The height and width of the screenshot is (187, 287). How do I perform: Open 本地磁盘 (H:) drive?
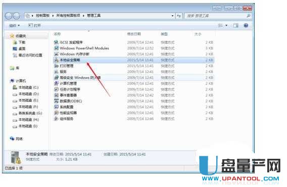29,119
